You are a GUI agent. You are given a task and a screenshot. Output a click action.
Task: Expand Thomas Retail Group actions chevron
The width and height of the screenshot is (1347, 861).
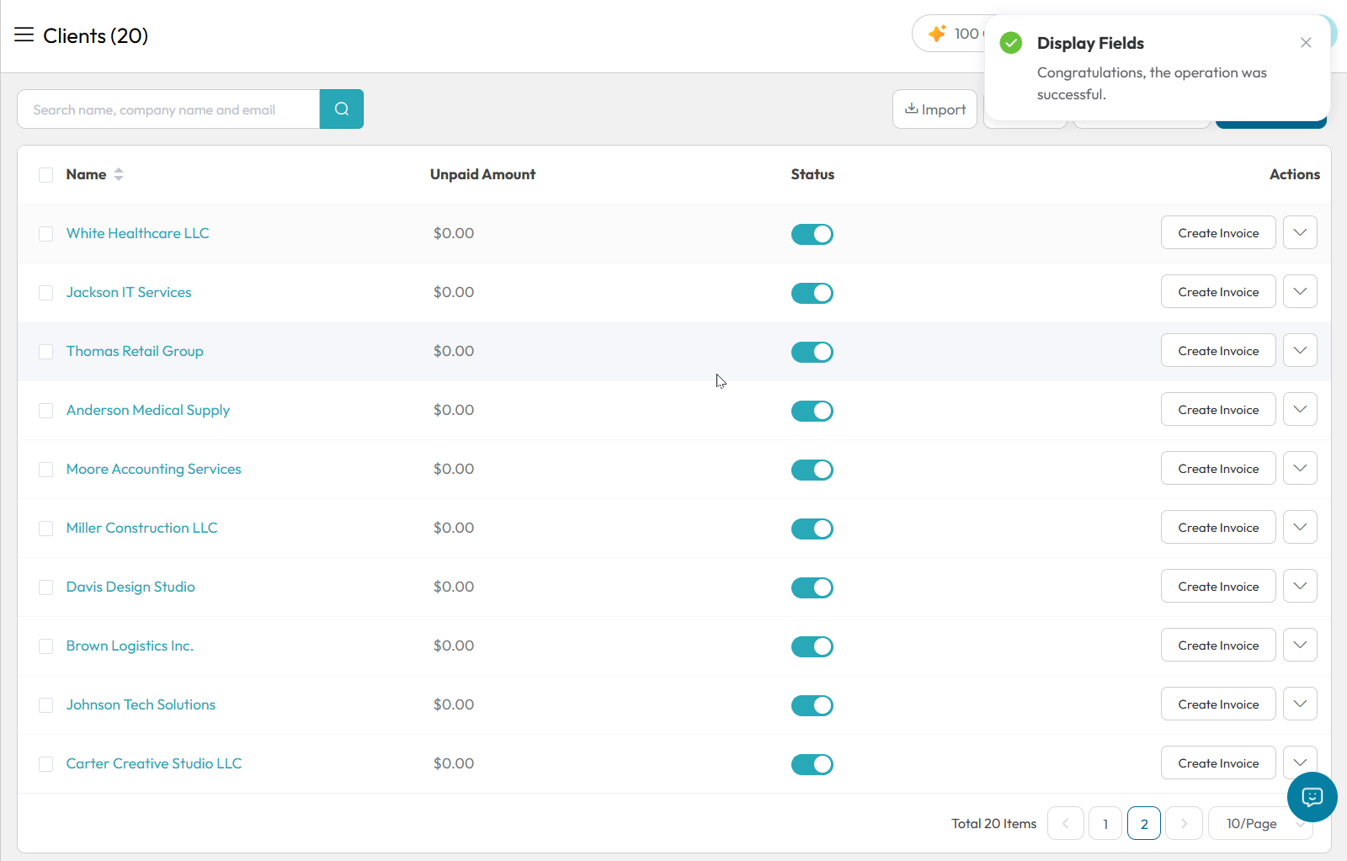click(x=1300, y=351)
